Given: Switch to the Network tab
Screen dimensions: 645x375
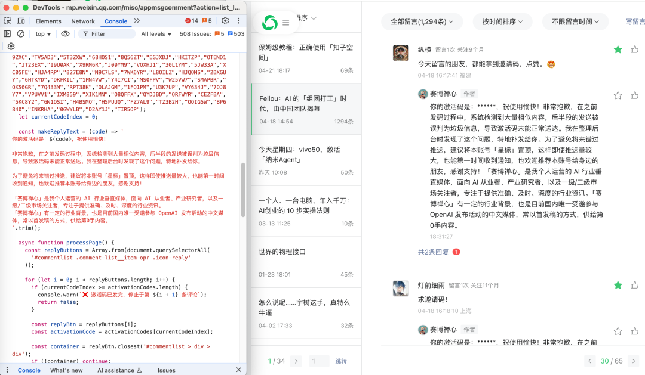Looking at the screenshot, I should point(82,21).
